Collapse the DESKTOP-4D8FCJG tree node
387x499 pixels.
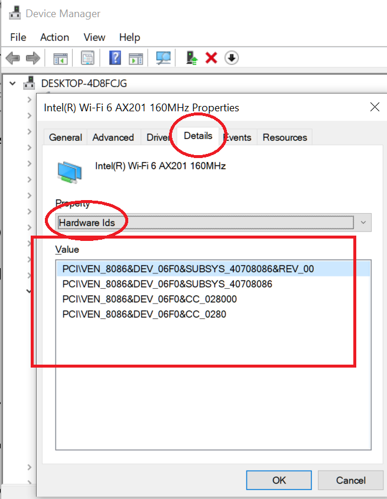(12, 83)
